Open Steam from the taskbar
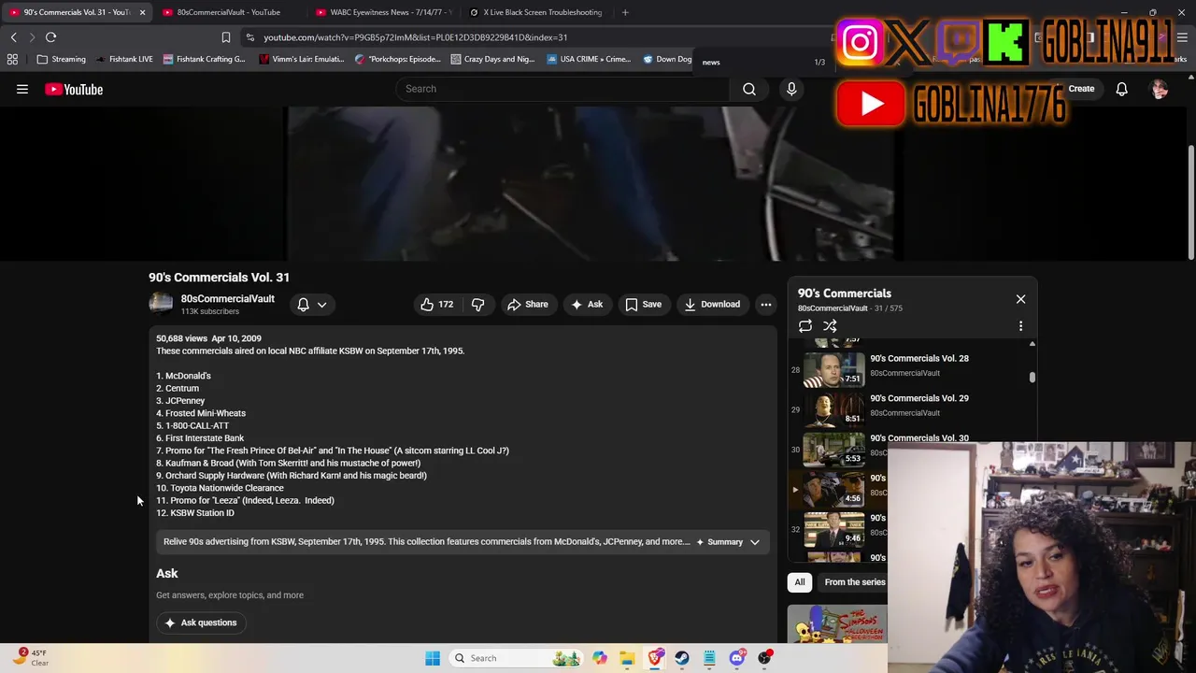The width and height of the screenshot is (1196, 673). click(682, 658)
